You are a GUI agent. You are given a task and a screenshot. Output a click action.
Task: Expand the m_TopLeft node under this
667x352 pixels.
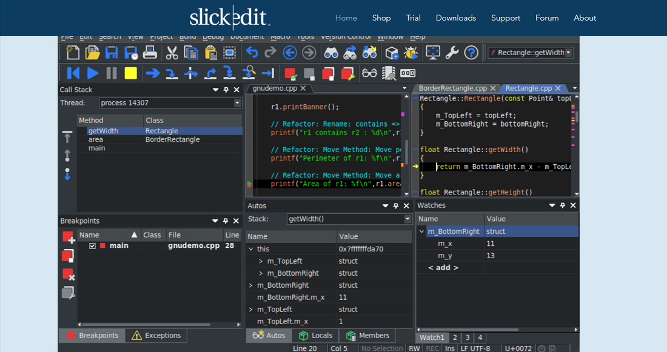261,261
